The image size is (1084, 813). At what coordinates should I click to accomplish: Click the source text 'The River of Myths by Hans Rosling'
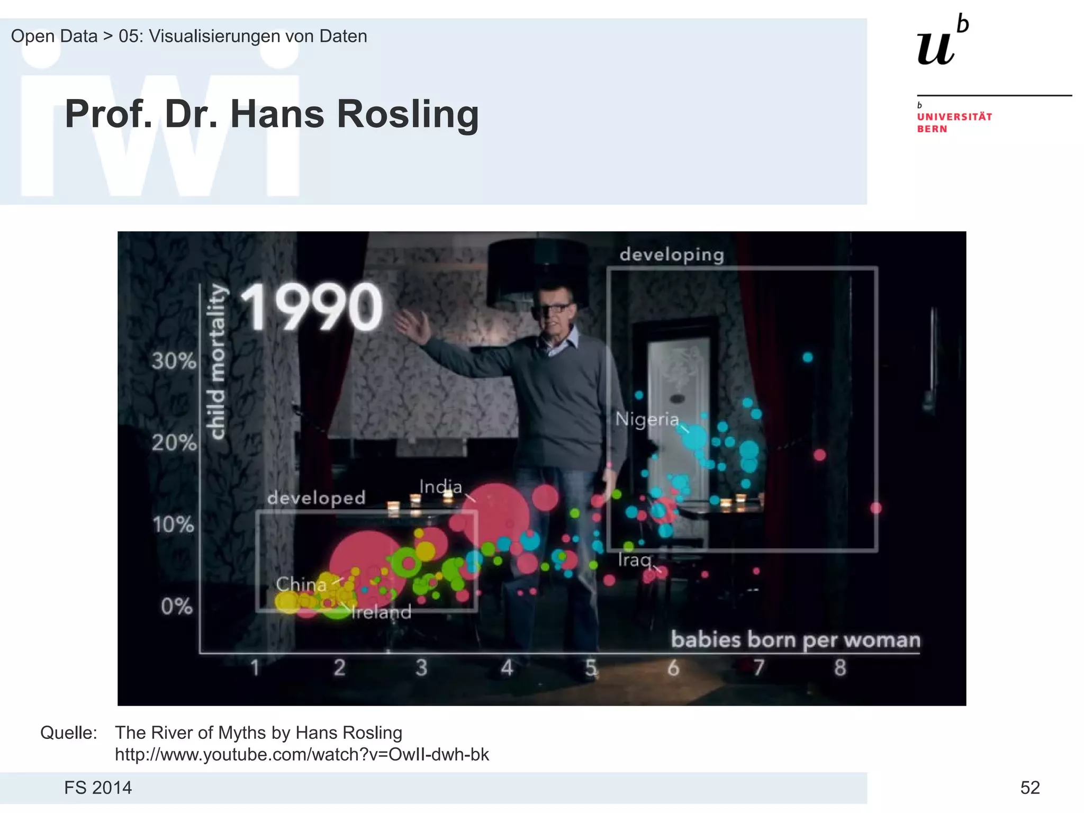click(x=258, y=733)
